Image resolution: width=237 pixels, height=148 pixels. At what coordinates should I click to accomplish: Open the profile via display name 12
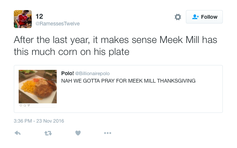[x=39, y=16]
